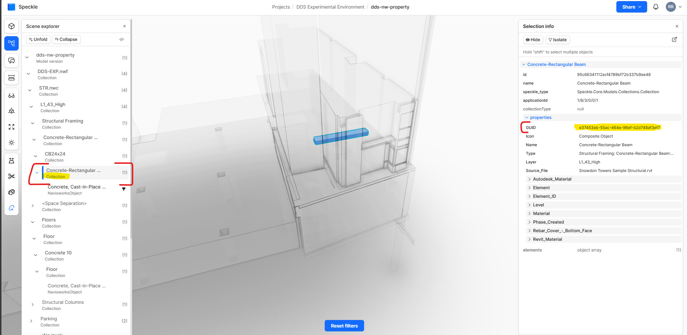Screen dimensions: 687x335
Task: Click the zoom extents icon
Action: (x=11, y=127)
